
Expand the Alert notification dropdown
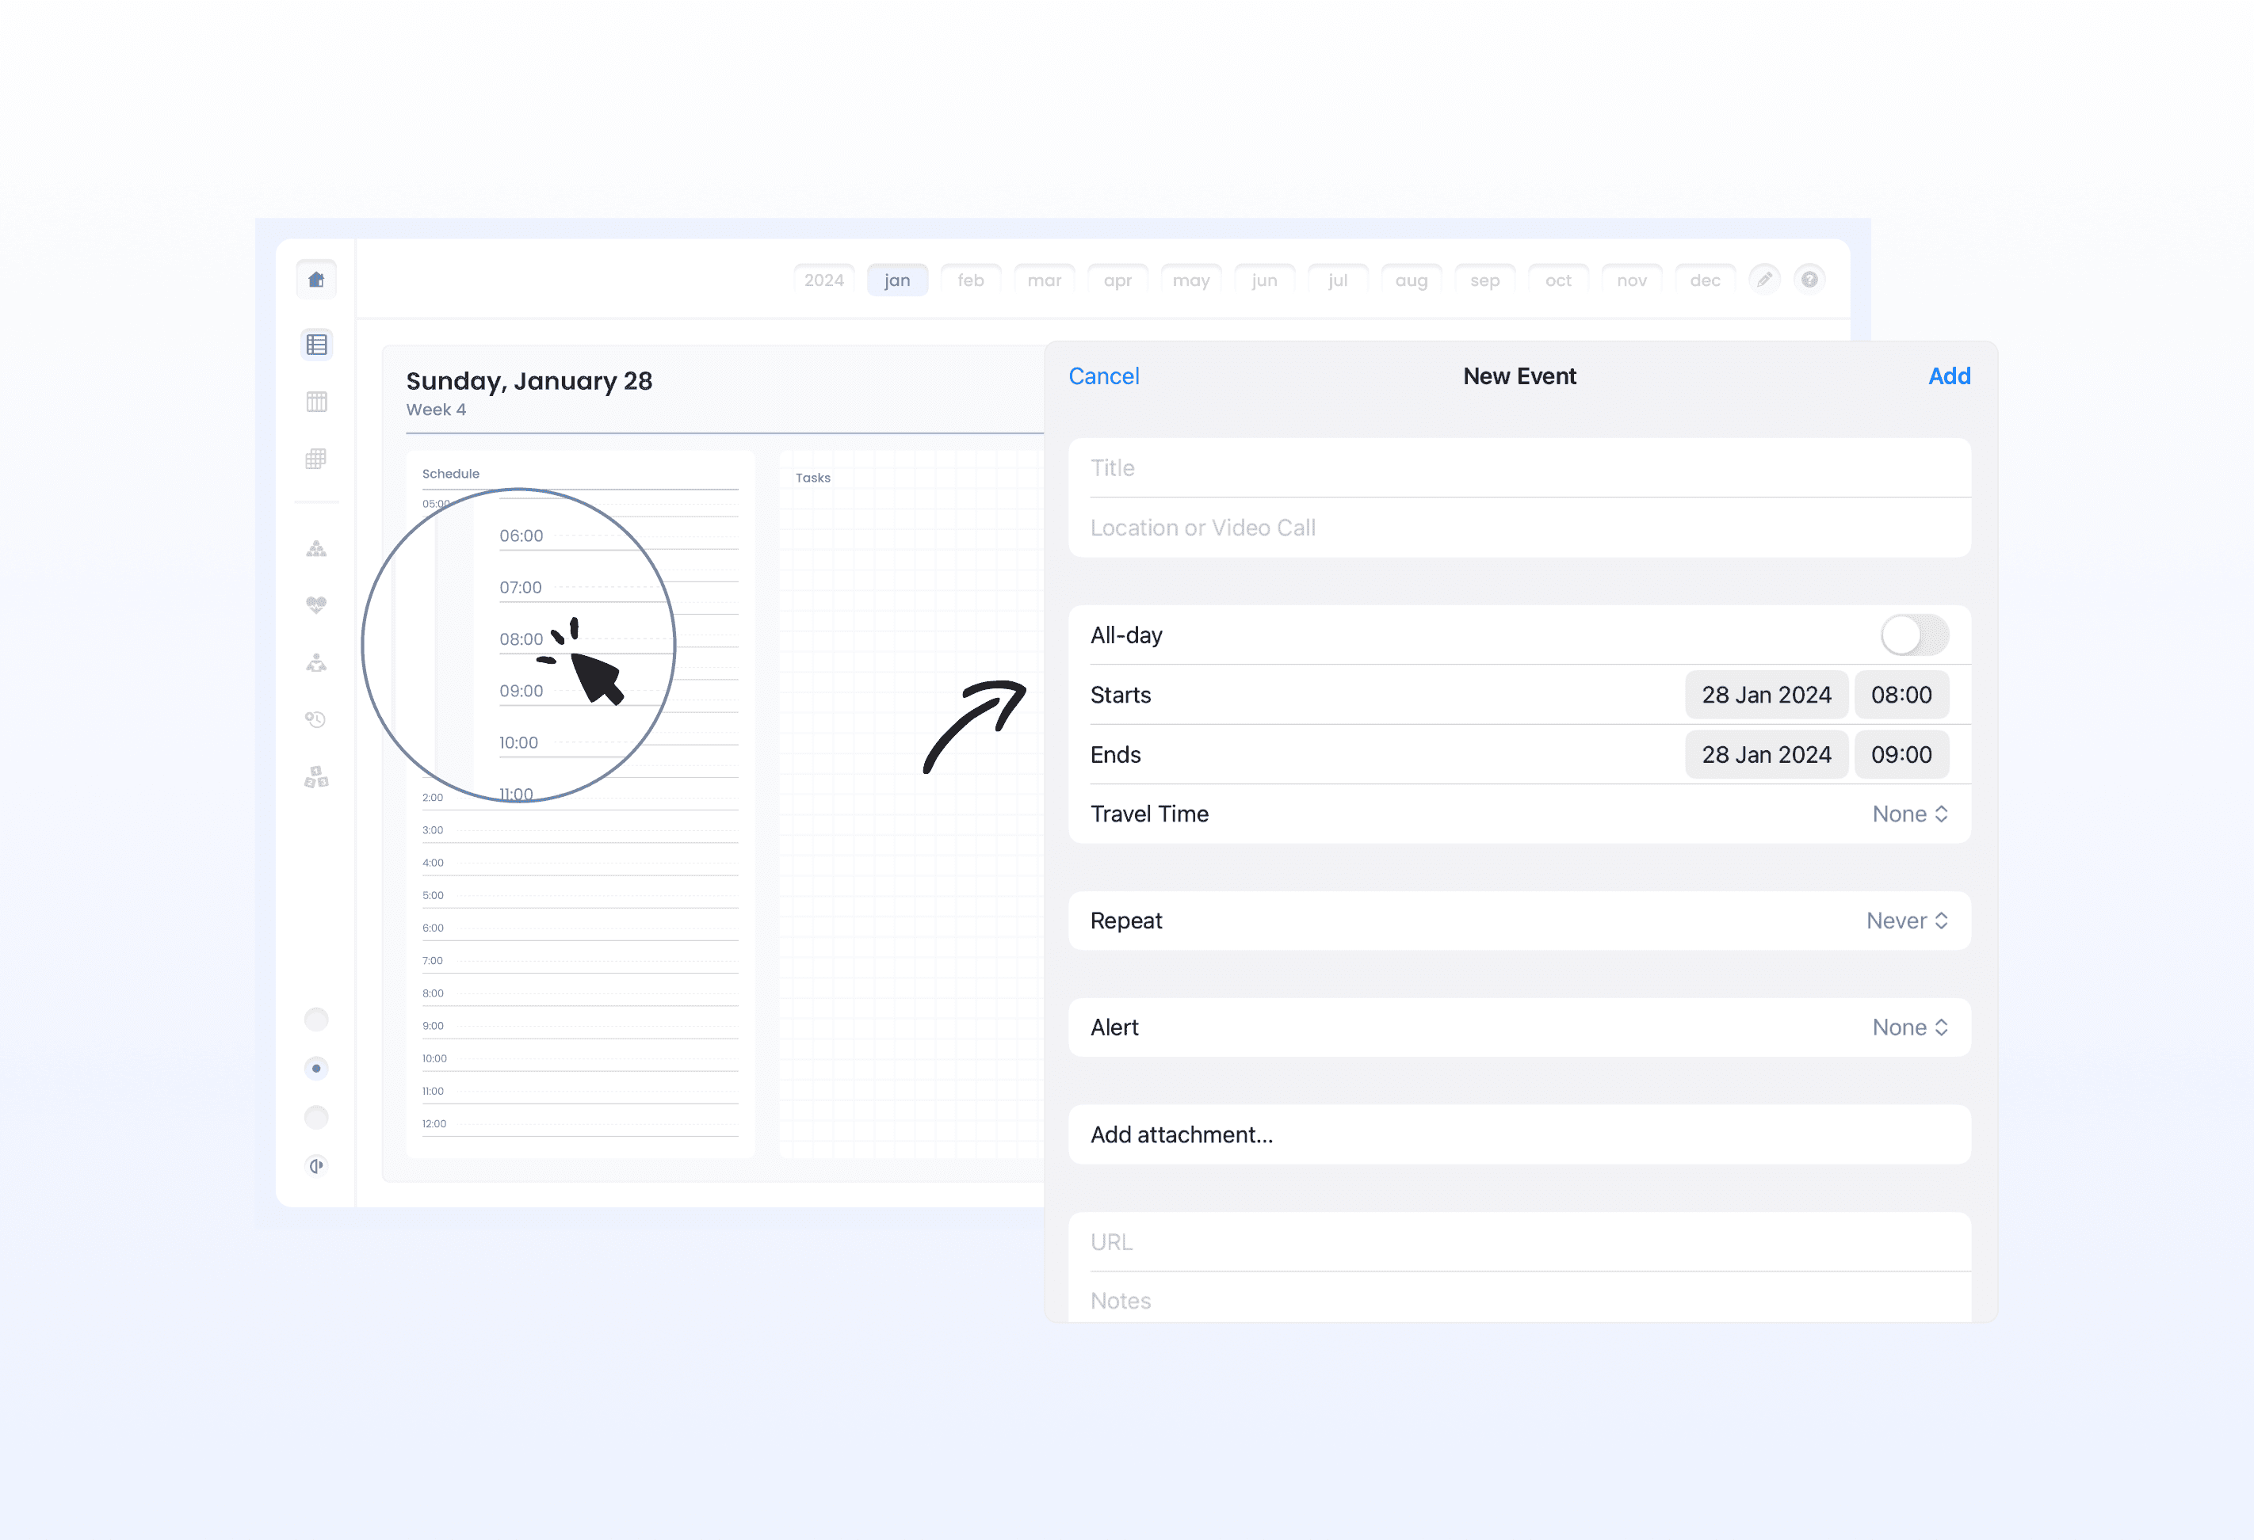coord(1908,1027)
